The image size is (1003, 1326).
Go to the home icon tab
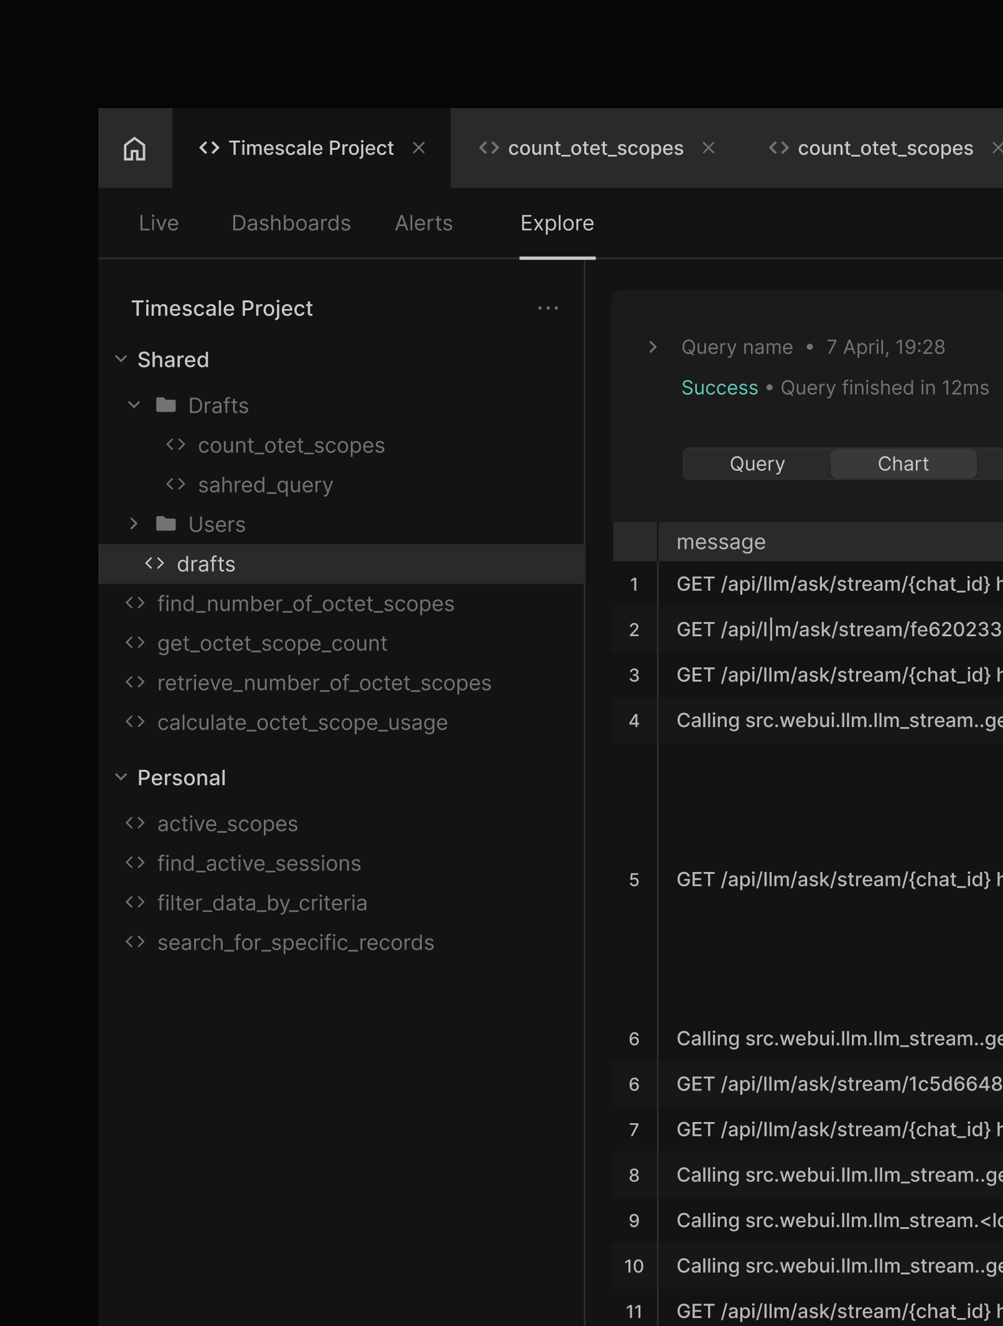(x=135, y=149)
